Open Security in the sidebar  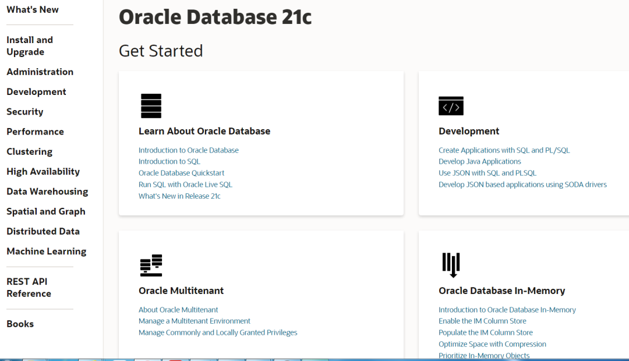point(25,112)
